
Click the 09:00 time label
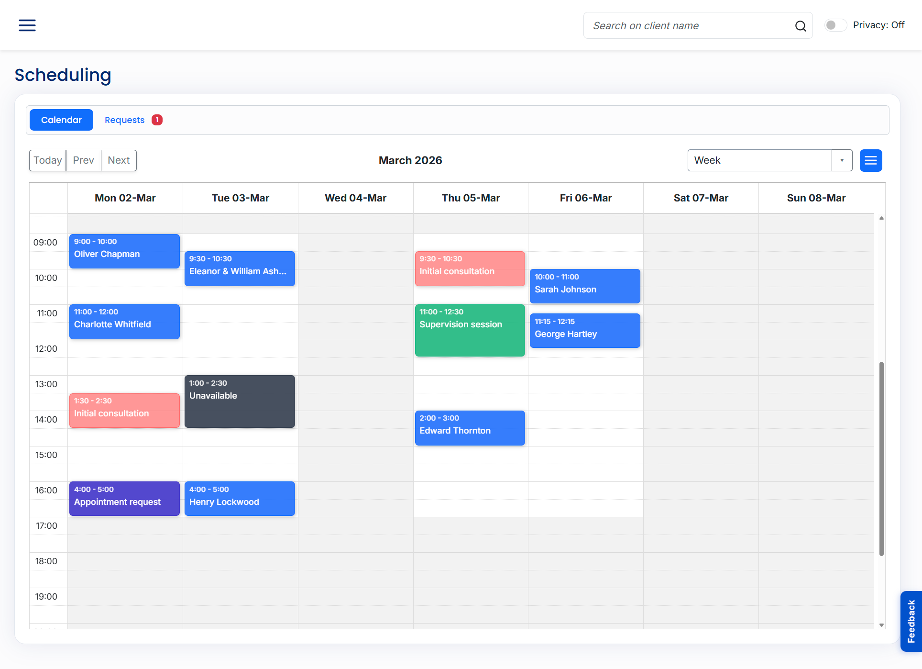click(x=45, y=243)
